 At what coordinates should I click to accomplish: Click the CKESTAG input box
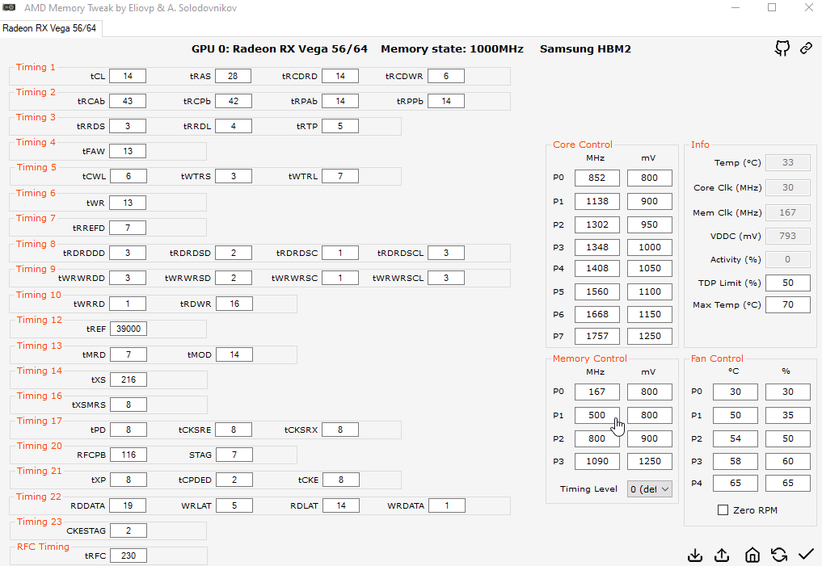129,531
